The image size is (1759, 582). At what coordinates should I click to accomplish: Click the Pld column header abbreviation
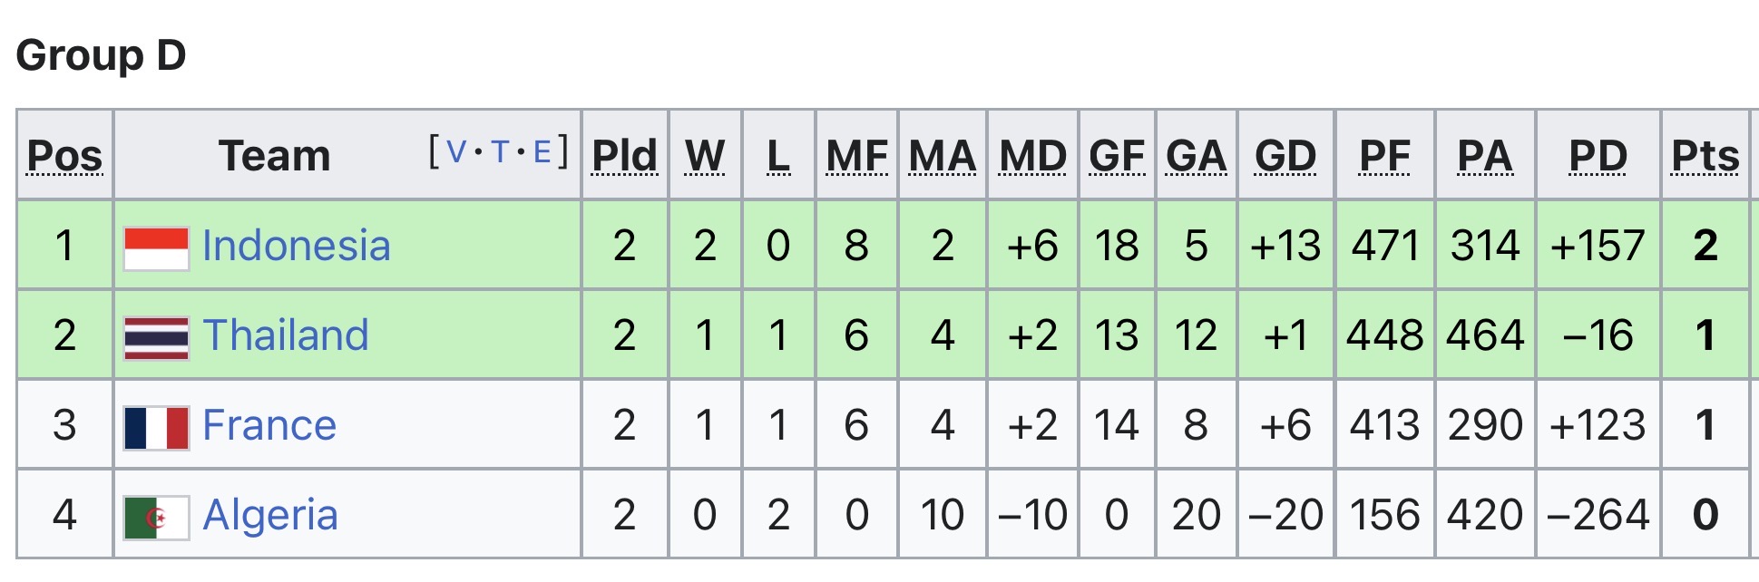(x=624, y=156)
